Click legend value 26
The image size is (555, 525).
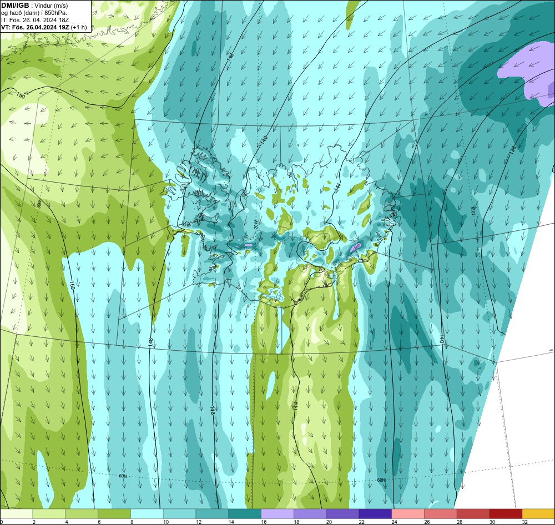click(427, 522)
